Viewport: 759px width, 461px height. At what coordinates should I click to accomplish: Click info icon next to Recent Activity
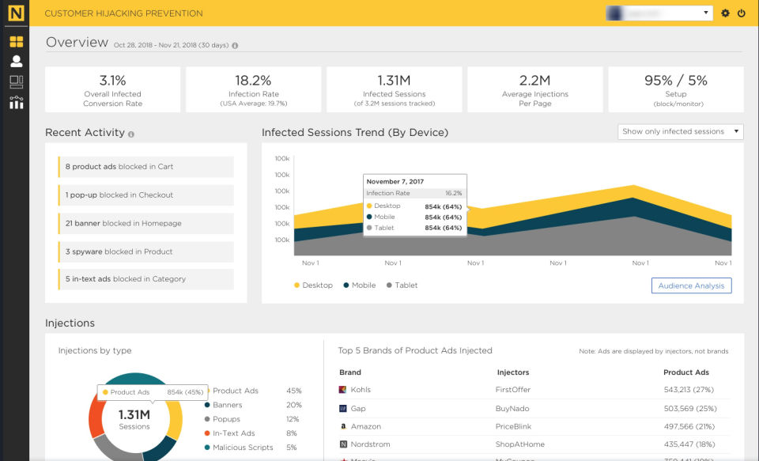[131, 134]
